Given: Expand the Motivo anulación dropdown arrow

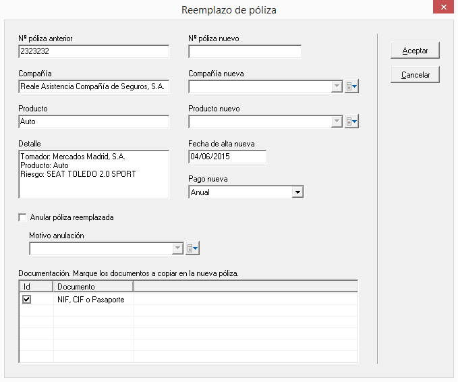Looking at the screenshot, I should [177, 248].
